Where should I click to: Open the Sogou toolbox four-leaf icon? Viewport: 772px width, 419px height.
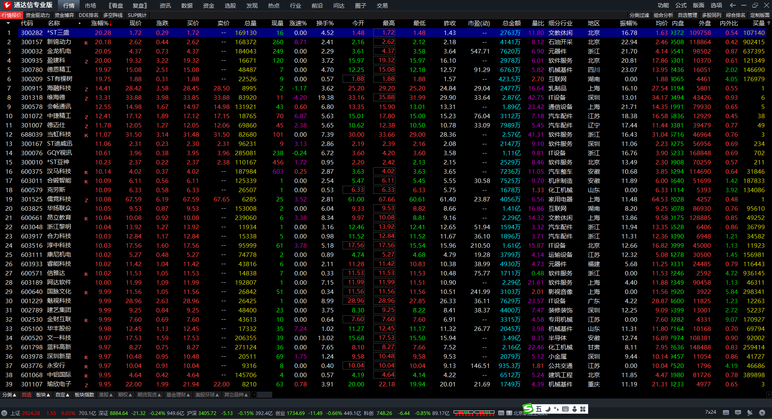click(583, 409)
